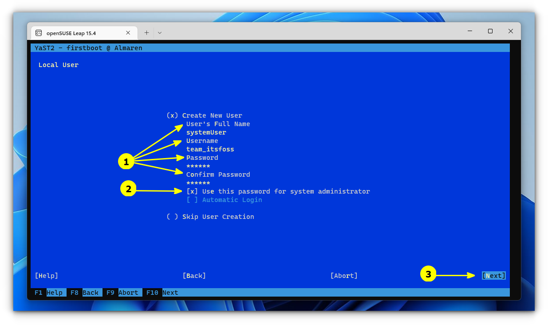Open a new terminal tab
This screenshot has width=548, height=325.
point(146,32)
